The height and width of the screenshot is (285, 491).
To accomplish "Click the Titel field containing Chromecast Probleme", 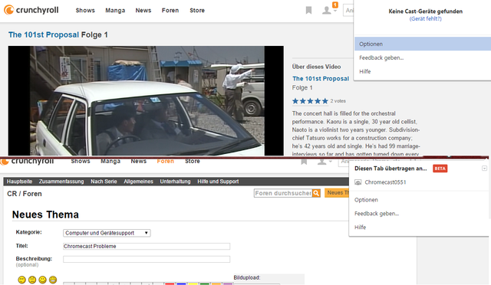I will pos(147,246).
